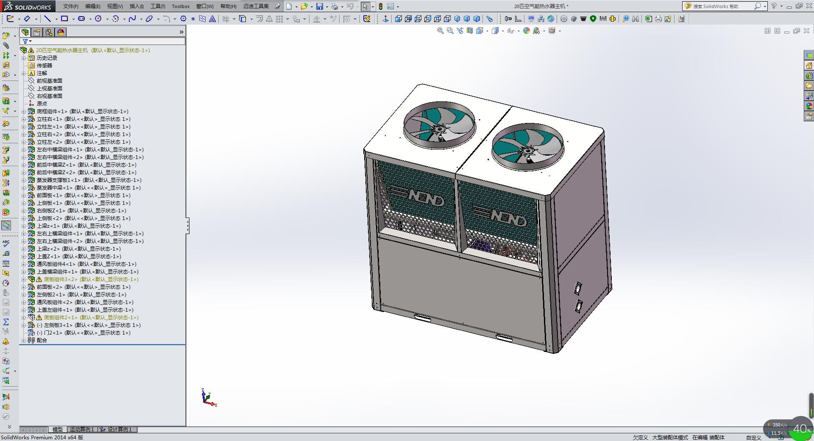Screen dimensions: 814x441
Task: Switch to the 运动算例1 tab
Action: point(82,430)
